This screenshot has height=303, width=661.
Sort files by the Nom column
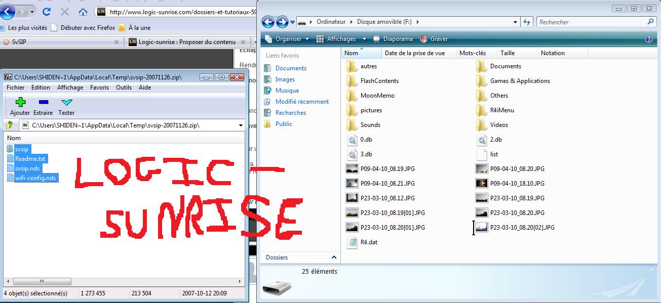point(362,53)
